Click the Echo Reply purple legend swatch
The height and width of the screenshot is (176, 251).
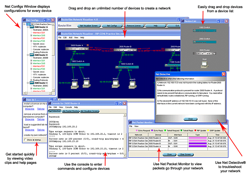coord(152,131)
